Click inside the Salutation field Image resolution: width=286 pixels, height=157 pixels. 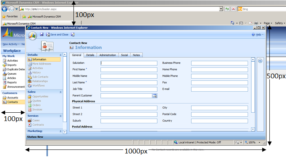pyautogui.click(x=129, y=63)
